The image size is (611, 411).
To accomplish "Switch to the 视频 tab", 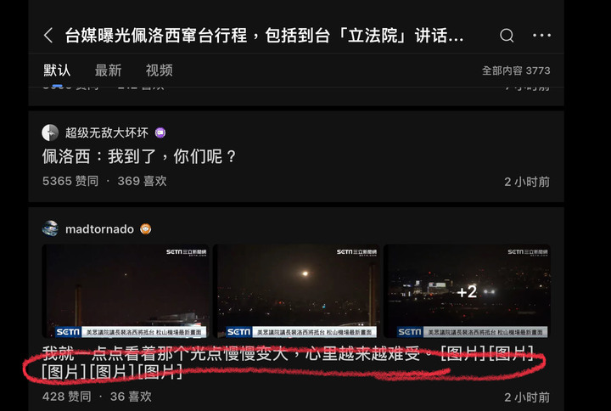I will tap(159, 70).
